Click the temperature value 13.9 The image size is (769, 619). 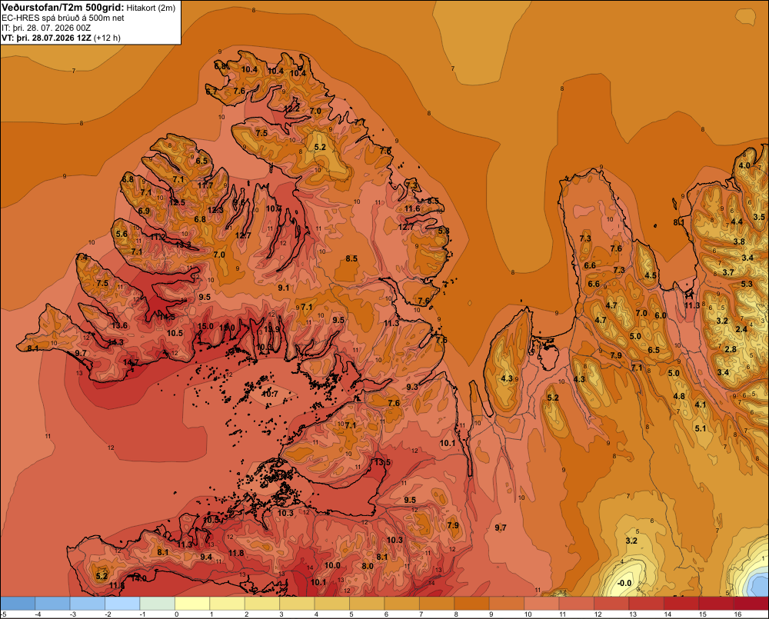(x=271, y=329)
